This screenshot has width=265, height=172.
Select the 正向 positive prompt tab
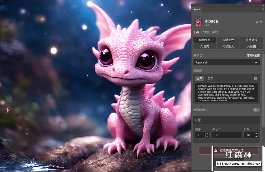point(199,78)
